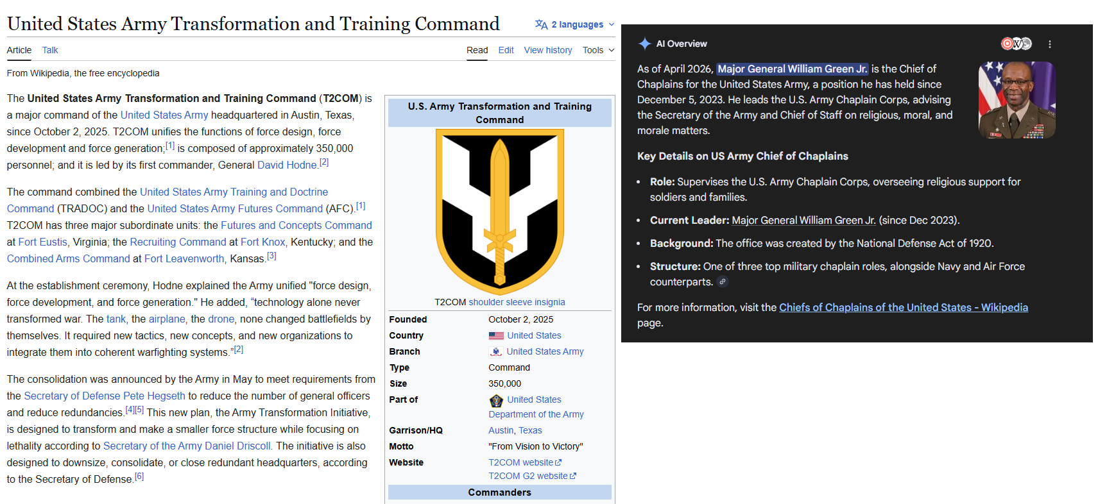1107x504 pixels.
Task: Click citation [3] after "Kansas"
Action: pyautogui.click(x=271, y=256)
